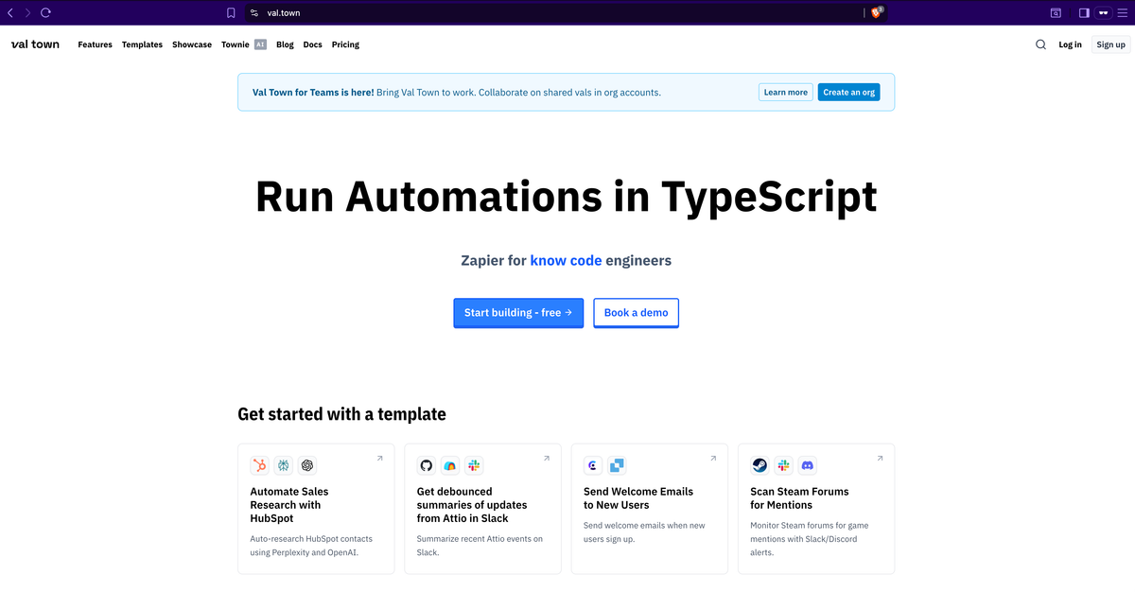Click the Steam icon in fourth template
The width and height of the screenshot is (1135, 592).
pyautogui.click(x=760, y=465)
